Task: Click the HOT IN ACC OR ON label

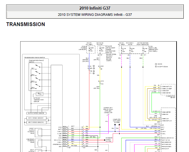Action: tap(130, 44)
